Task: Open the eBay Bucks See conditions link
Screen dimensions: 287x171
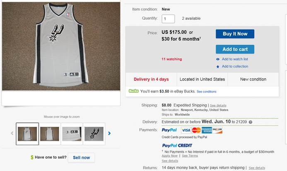Action: click(206, 91)
